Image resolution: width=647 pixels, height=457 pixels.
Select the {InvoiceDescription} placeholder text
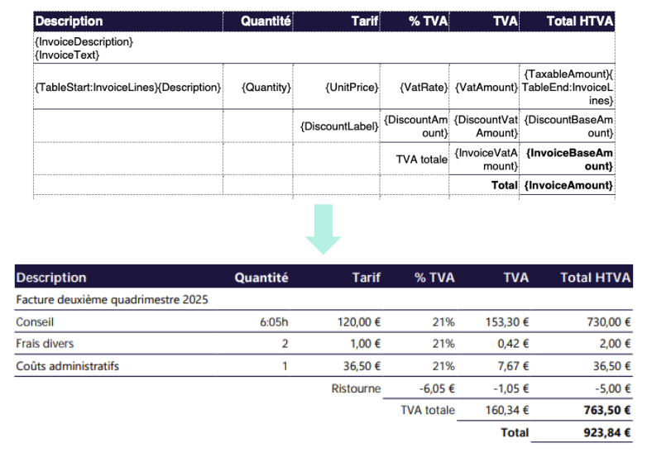[x=84, y=41]
